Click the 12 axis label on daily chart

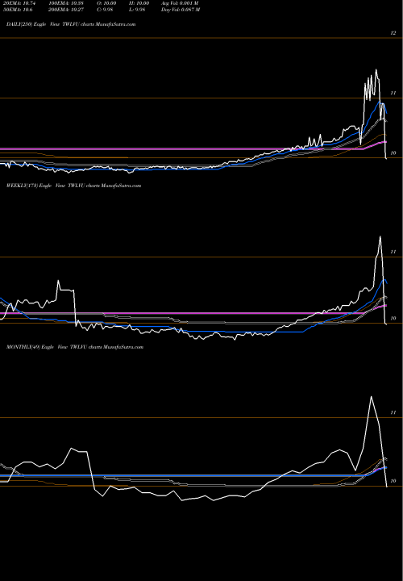[x=393, y=33]
